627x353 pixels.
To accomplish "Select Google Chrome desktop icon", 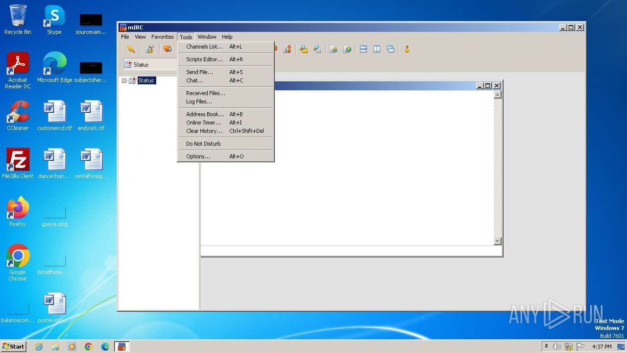I will (18, 263).
